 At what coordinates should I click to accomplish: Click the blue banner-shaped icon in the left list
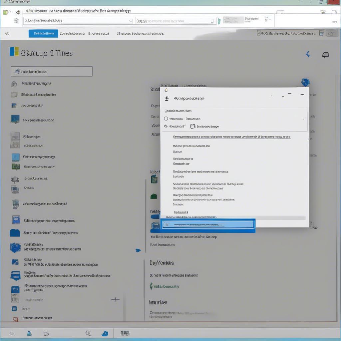[15, 275]
